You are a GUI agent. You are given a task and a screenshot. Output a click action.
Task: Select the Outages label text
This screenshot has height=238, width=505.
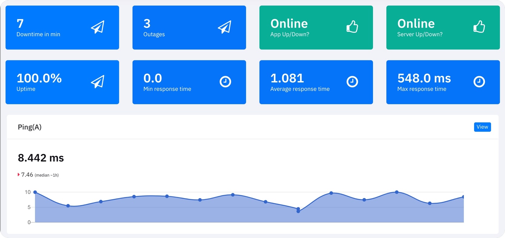pyautogui.click(x=154, y=34)
